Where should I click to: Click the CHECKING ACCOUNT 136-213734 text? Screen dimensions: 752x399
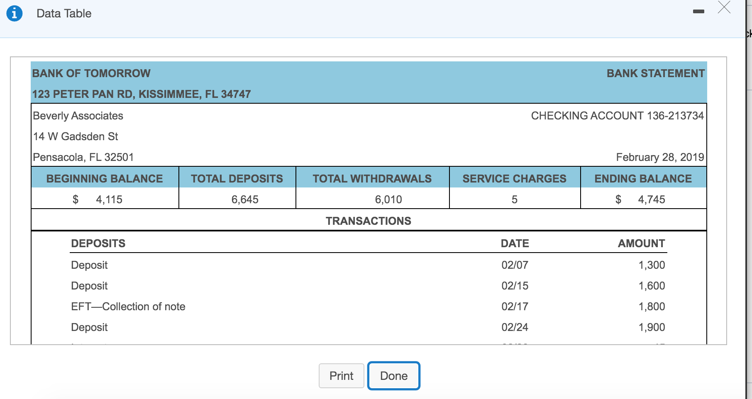[x=618, y=116]
